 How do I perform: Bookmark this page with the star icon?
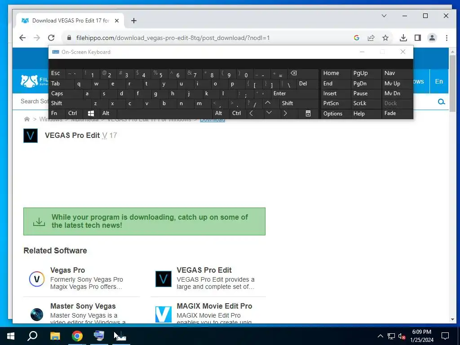385,38
